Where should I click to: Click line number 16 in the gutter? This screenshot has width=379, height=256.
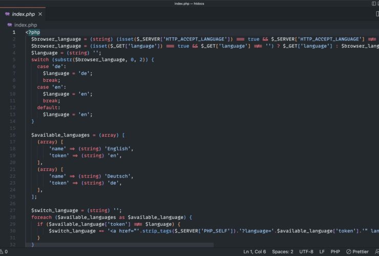pyautogui.click(x=13, y=135)
